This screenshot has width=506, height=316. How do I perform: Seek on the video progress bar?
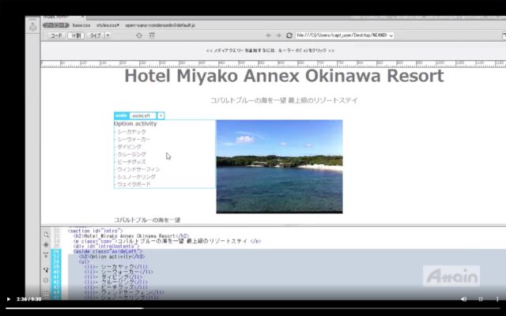coord(253,308)
